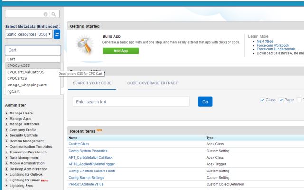
Task: Choose CPQCartEvaluatorJS from the suggestion list
Action: 26,72
